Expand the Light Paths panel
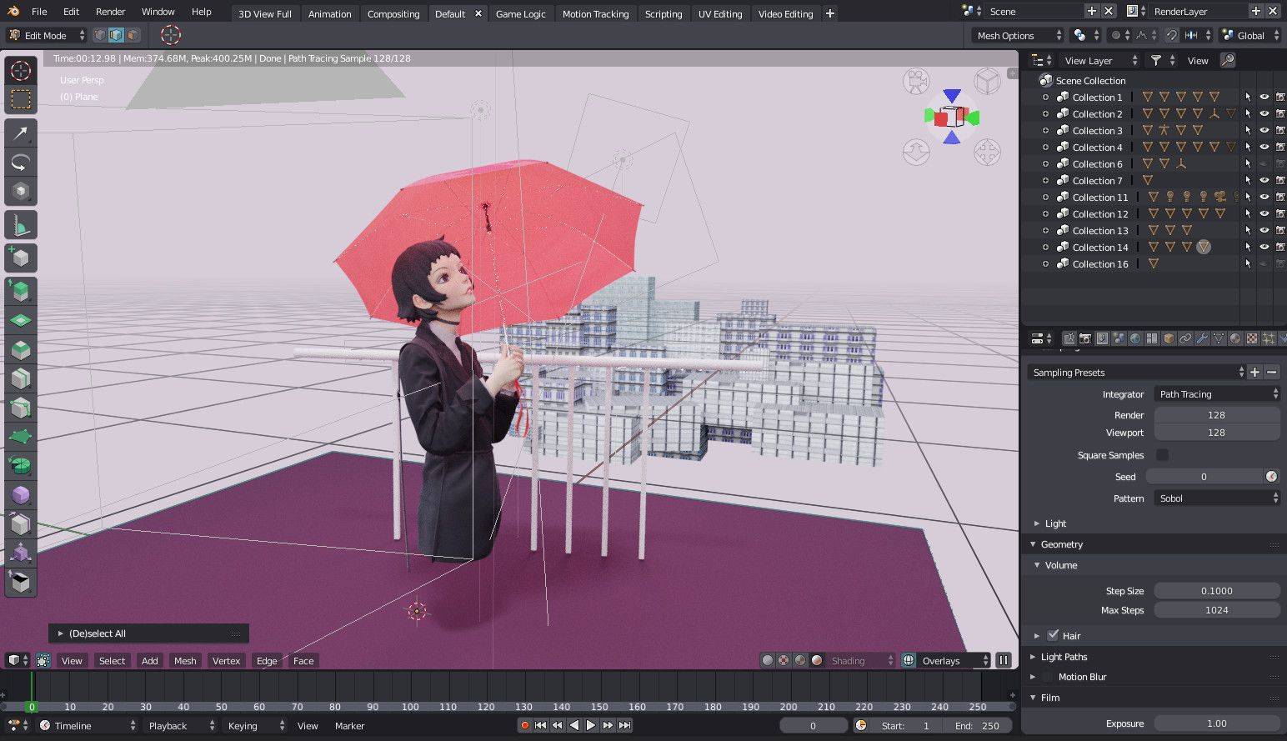 1064,657
